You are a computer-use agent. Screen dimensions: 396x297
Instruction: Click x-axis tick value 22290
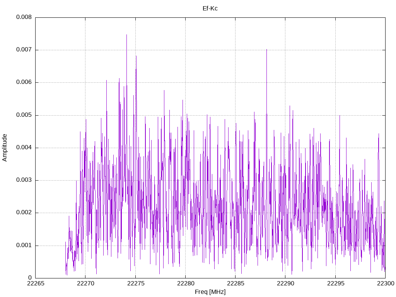tap(286, 283)
